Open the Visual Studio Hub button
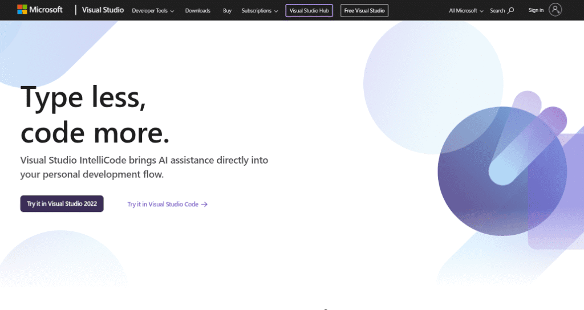Image resolution: width=584 pixels, height=310 pixels. pyautogui.click(x=309, y=10)
